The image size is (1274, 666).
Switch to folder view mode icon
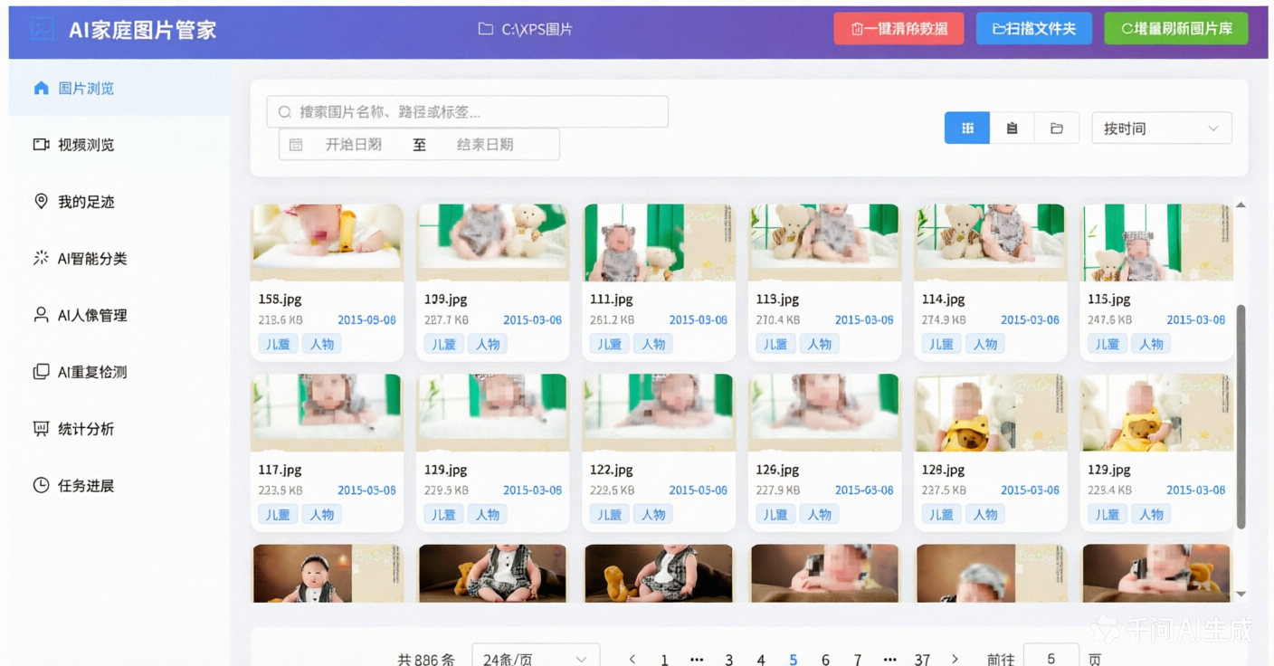click(x=1057, y=128)
